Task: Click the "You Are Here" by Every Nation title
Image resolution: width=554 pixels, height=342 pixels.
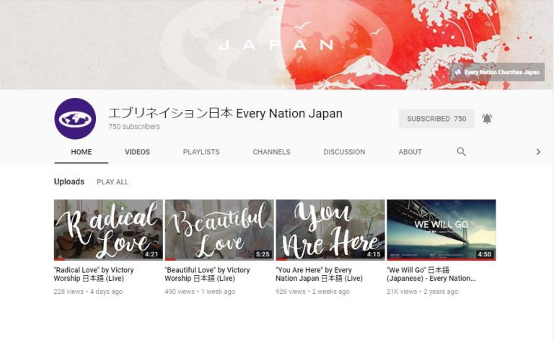Action: click(x=319, y=274)
